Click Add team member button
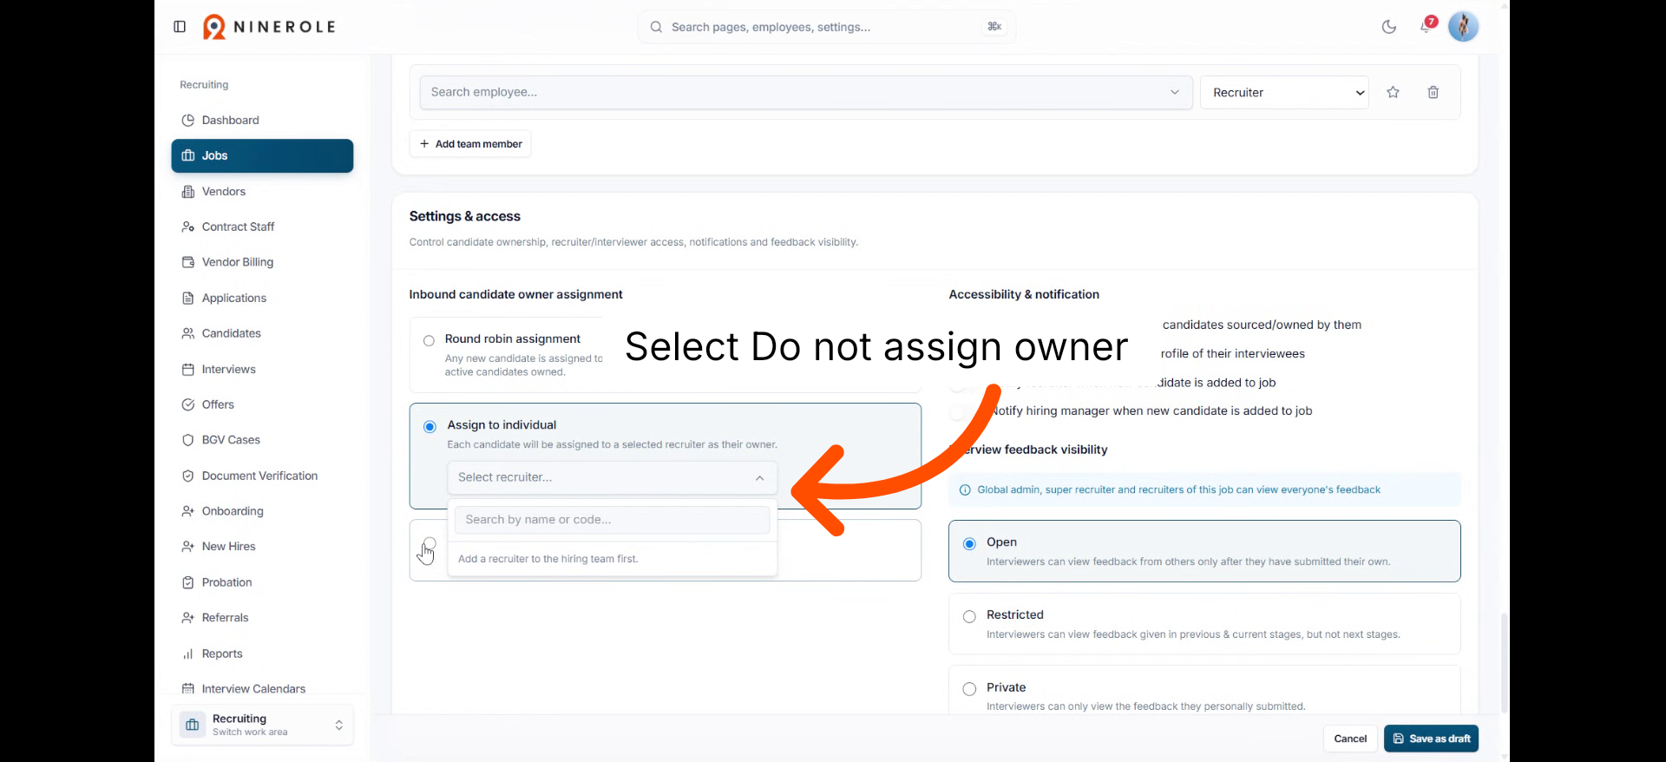1666x762 pixels. (470, 144)
